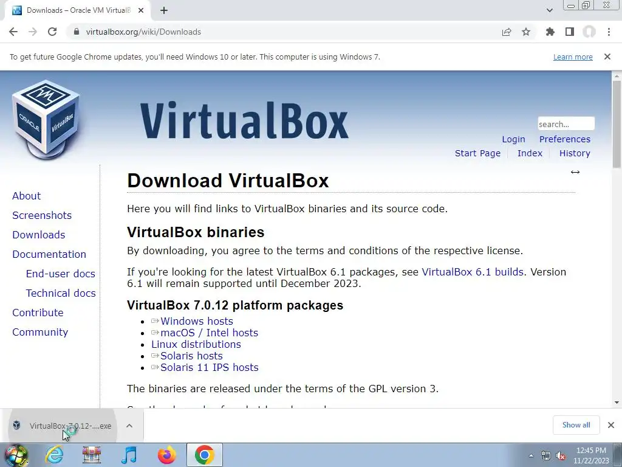Viewport: 622px width, 467px height.
Task: Select the Downloads – Oracle VM VirtualBox tab
Action: [78, 10]
